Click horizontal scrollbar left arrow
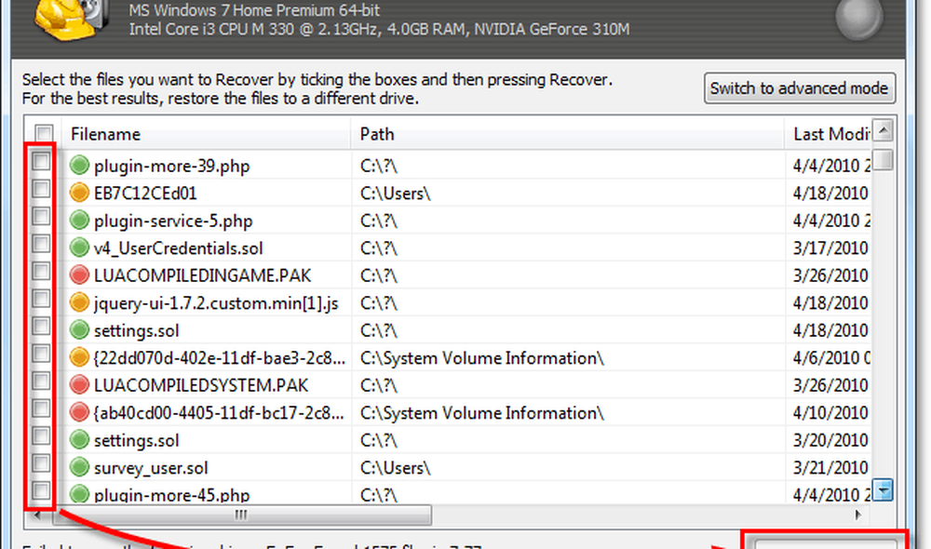The width and height of the screenshot is (931, 549). click(38, 516)
